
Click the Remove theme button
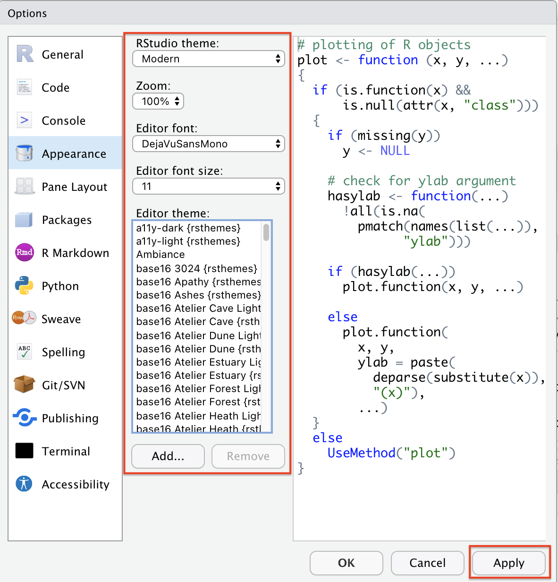[x=248, y=456]
